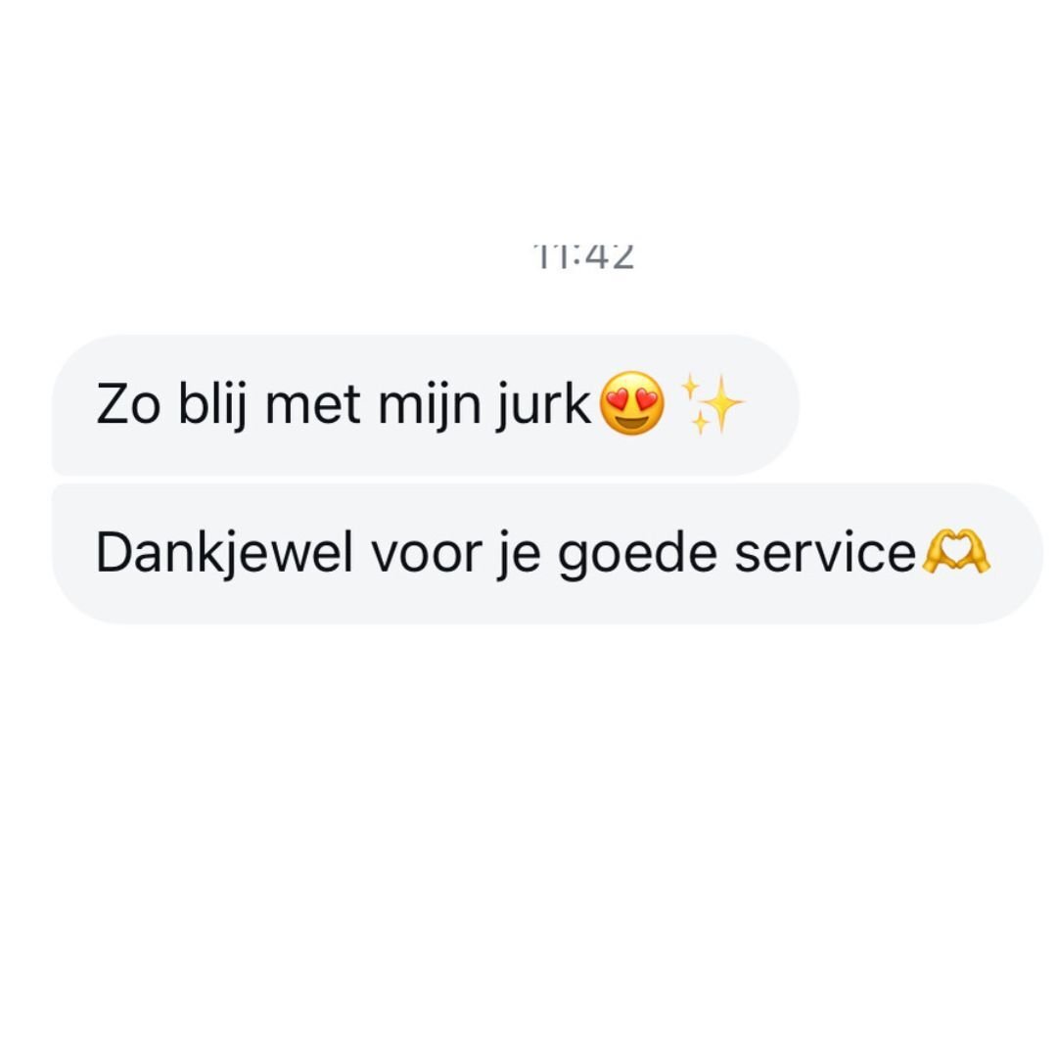Select the 'Dankjewel voor je goede service' message bubble
Image resolution: width=1057 pixels, height=1057 pixels.
(547, 553)
